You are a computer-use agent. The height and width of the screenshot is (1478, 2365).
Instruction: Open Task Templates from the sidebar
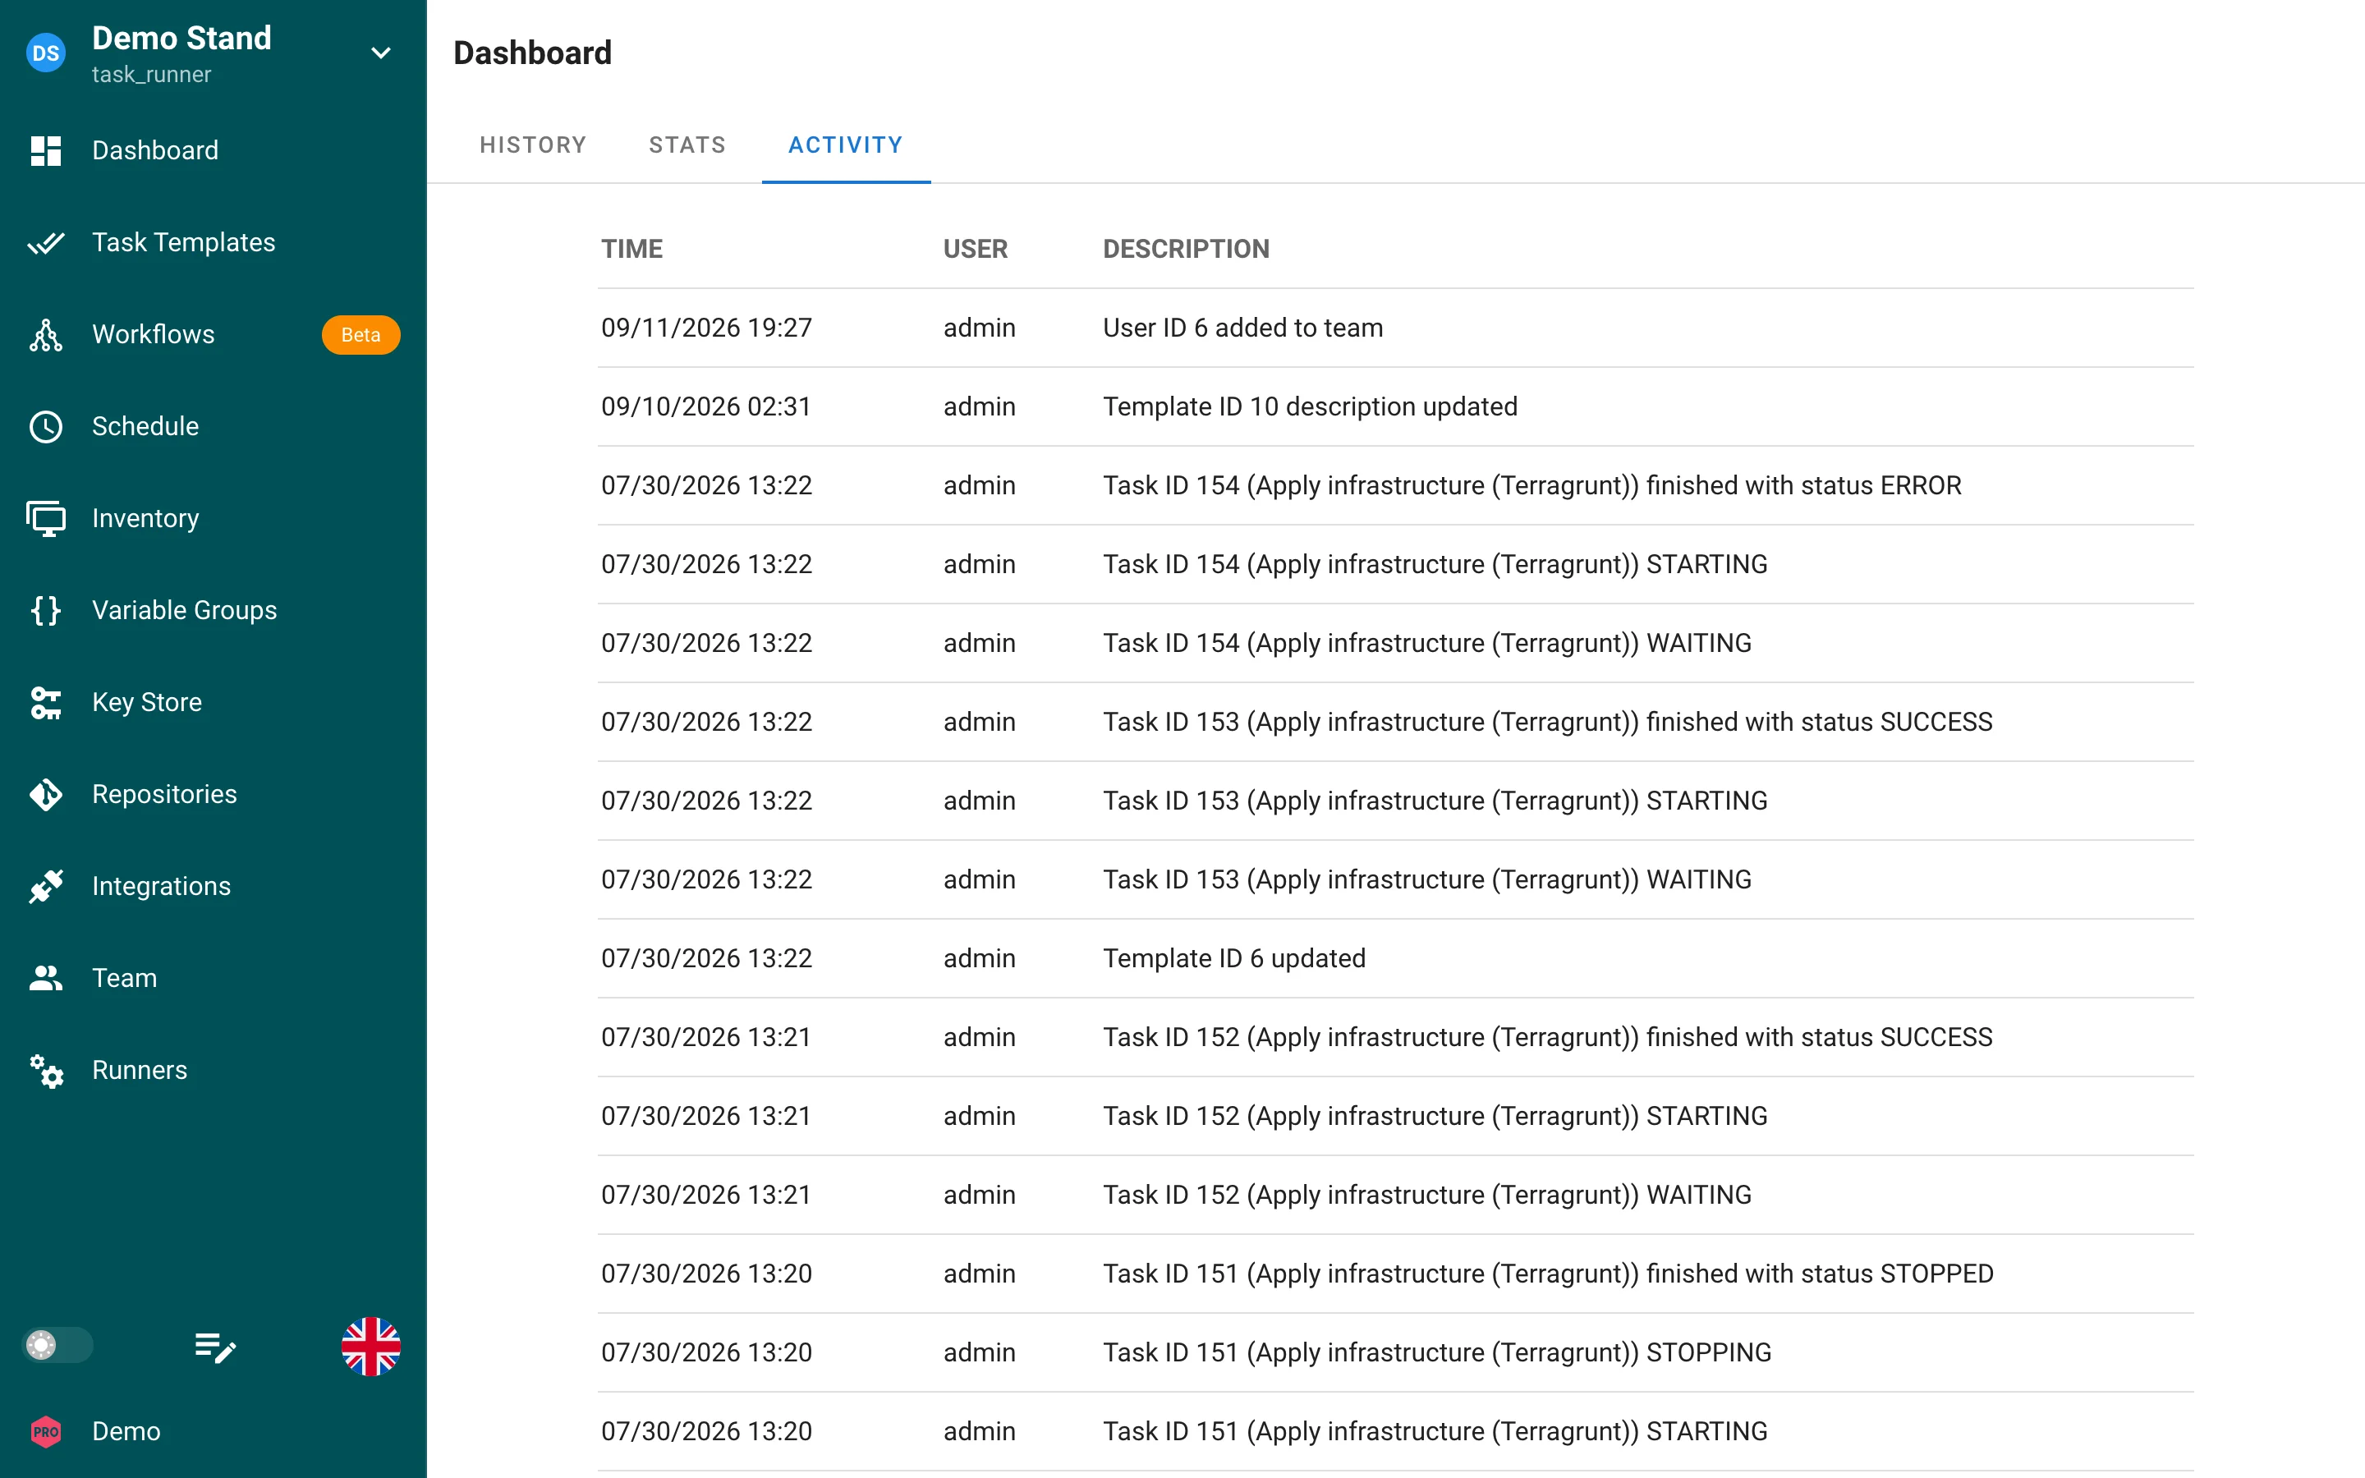point(184,242)
